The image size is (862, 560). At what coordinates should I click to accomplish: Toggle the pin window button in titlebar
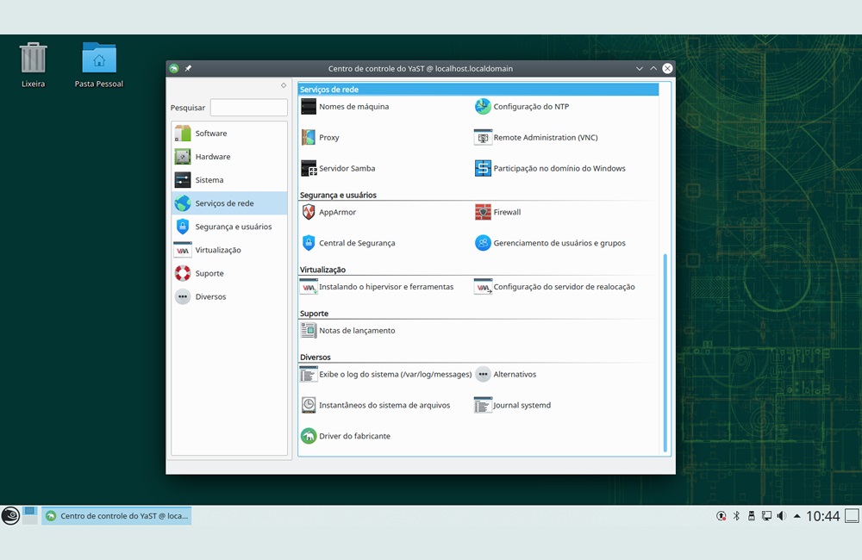tap(189, 69)
